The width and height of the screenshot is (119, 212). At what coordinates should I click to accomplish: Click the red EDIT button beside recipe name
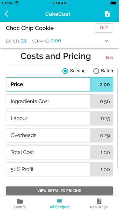coord(104,28)
